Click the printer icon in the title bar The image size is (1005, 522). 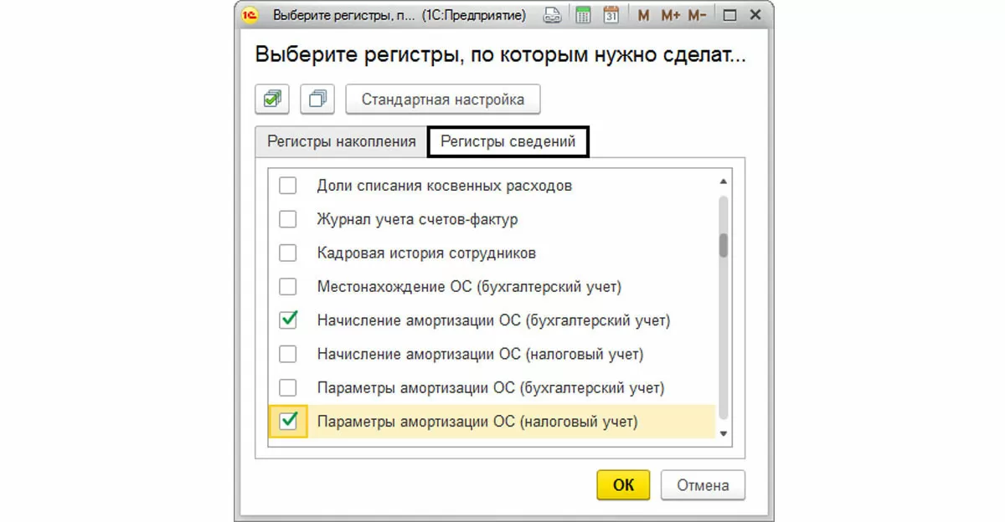[x=552, y=15]
